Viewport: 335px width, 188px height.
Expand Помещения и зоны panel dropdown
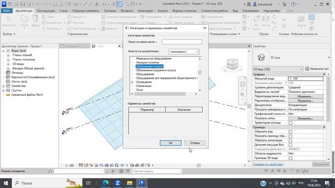click(x=225, y=34)
